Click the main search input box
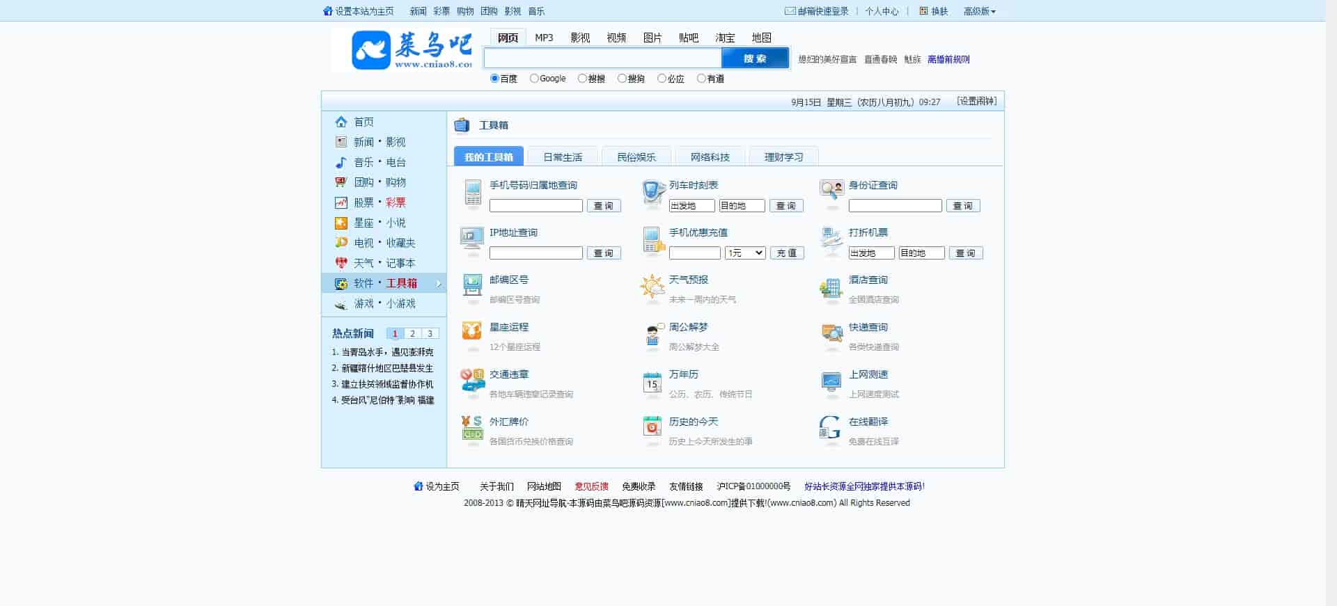This screenshot has width=1337, height=606. click(602, 58)
